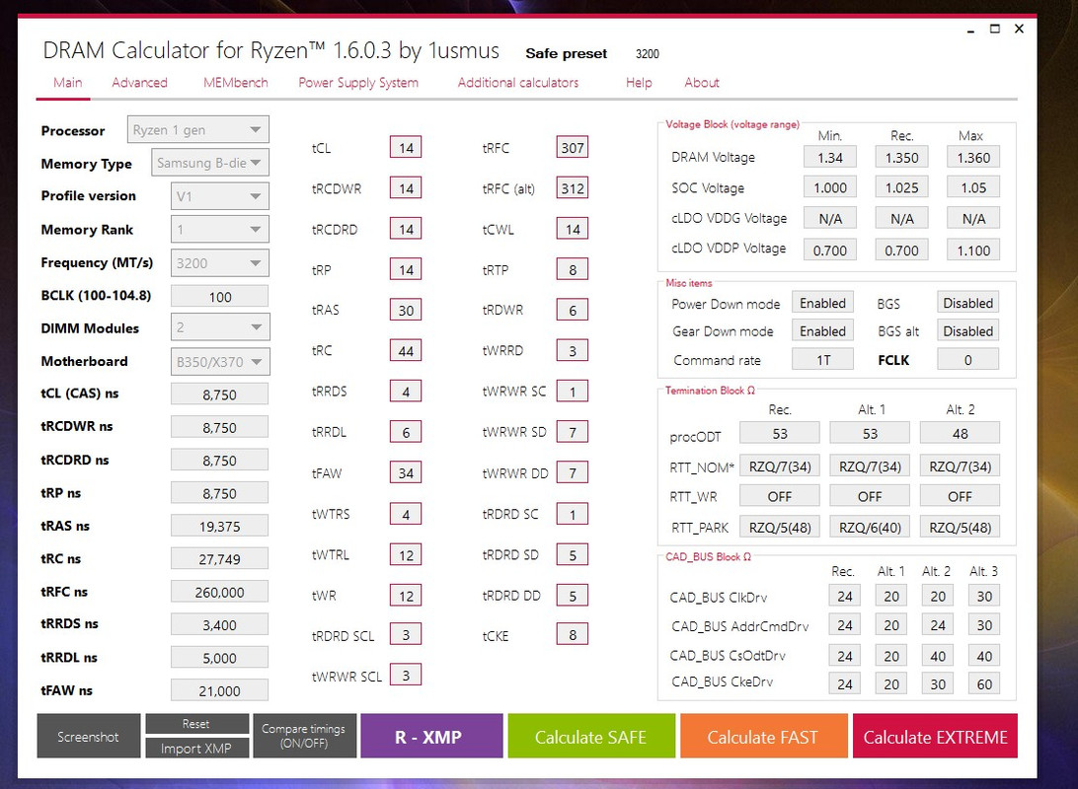Select the procODT Alt. 2 value 48

coord(960,433)
